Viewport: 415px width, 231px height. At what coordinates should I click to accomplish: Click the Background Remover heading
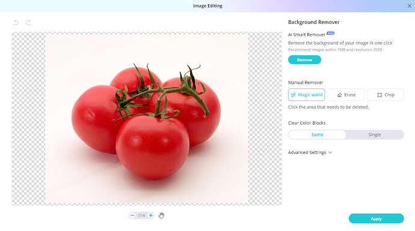(x=313, y=22)
